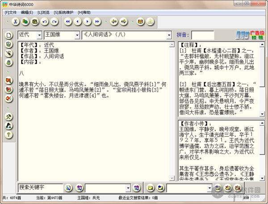The width and height of the screenshot is (268, 204).
Task: Go to next poem with single right arrow
Action: point(88,22)
